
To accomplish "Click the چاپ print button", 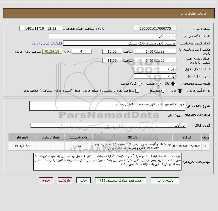I will (84, 180).
